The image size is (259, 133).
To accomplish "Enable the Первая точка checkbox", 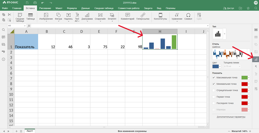I will 214,97.
